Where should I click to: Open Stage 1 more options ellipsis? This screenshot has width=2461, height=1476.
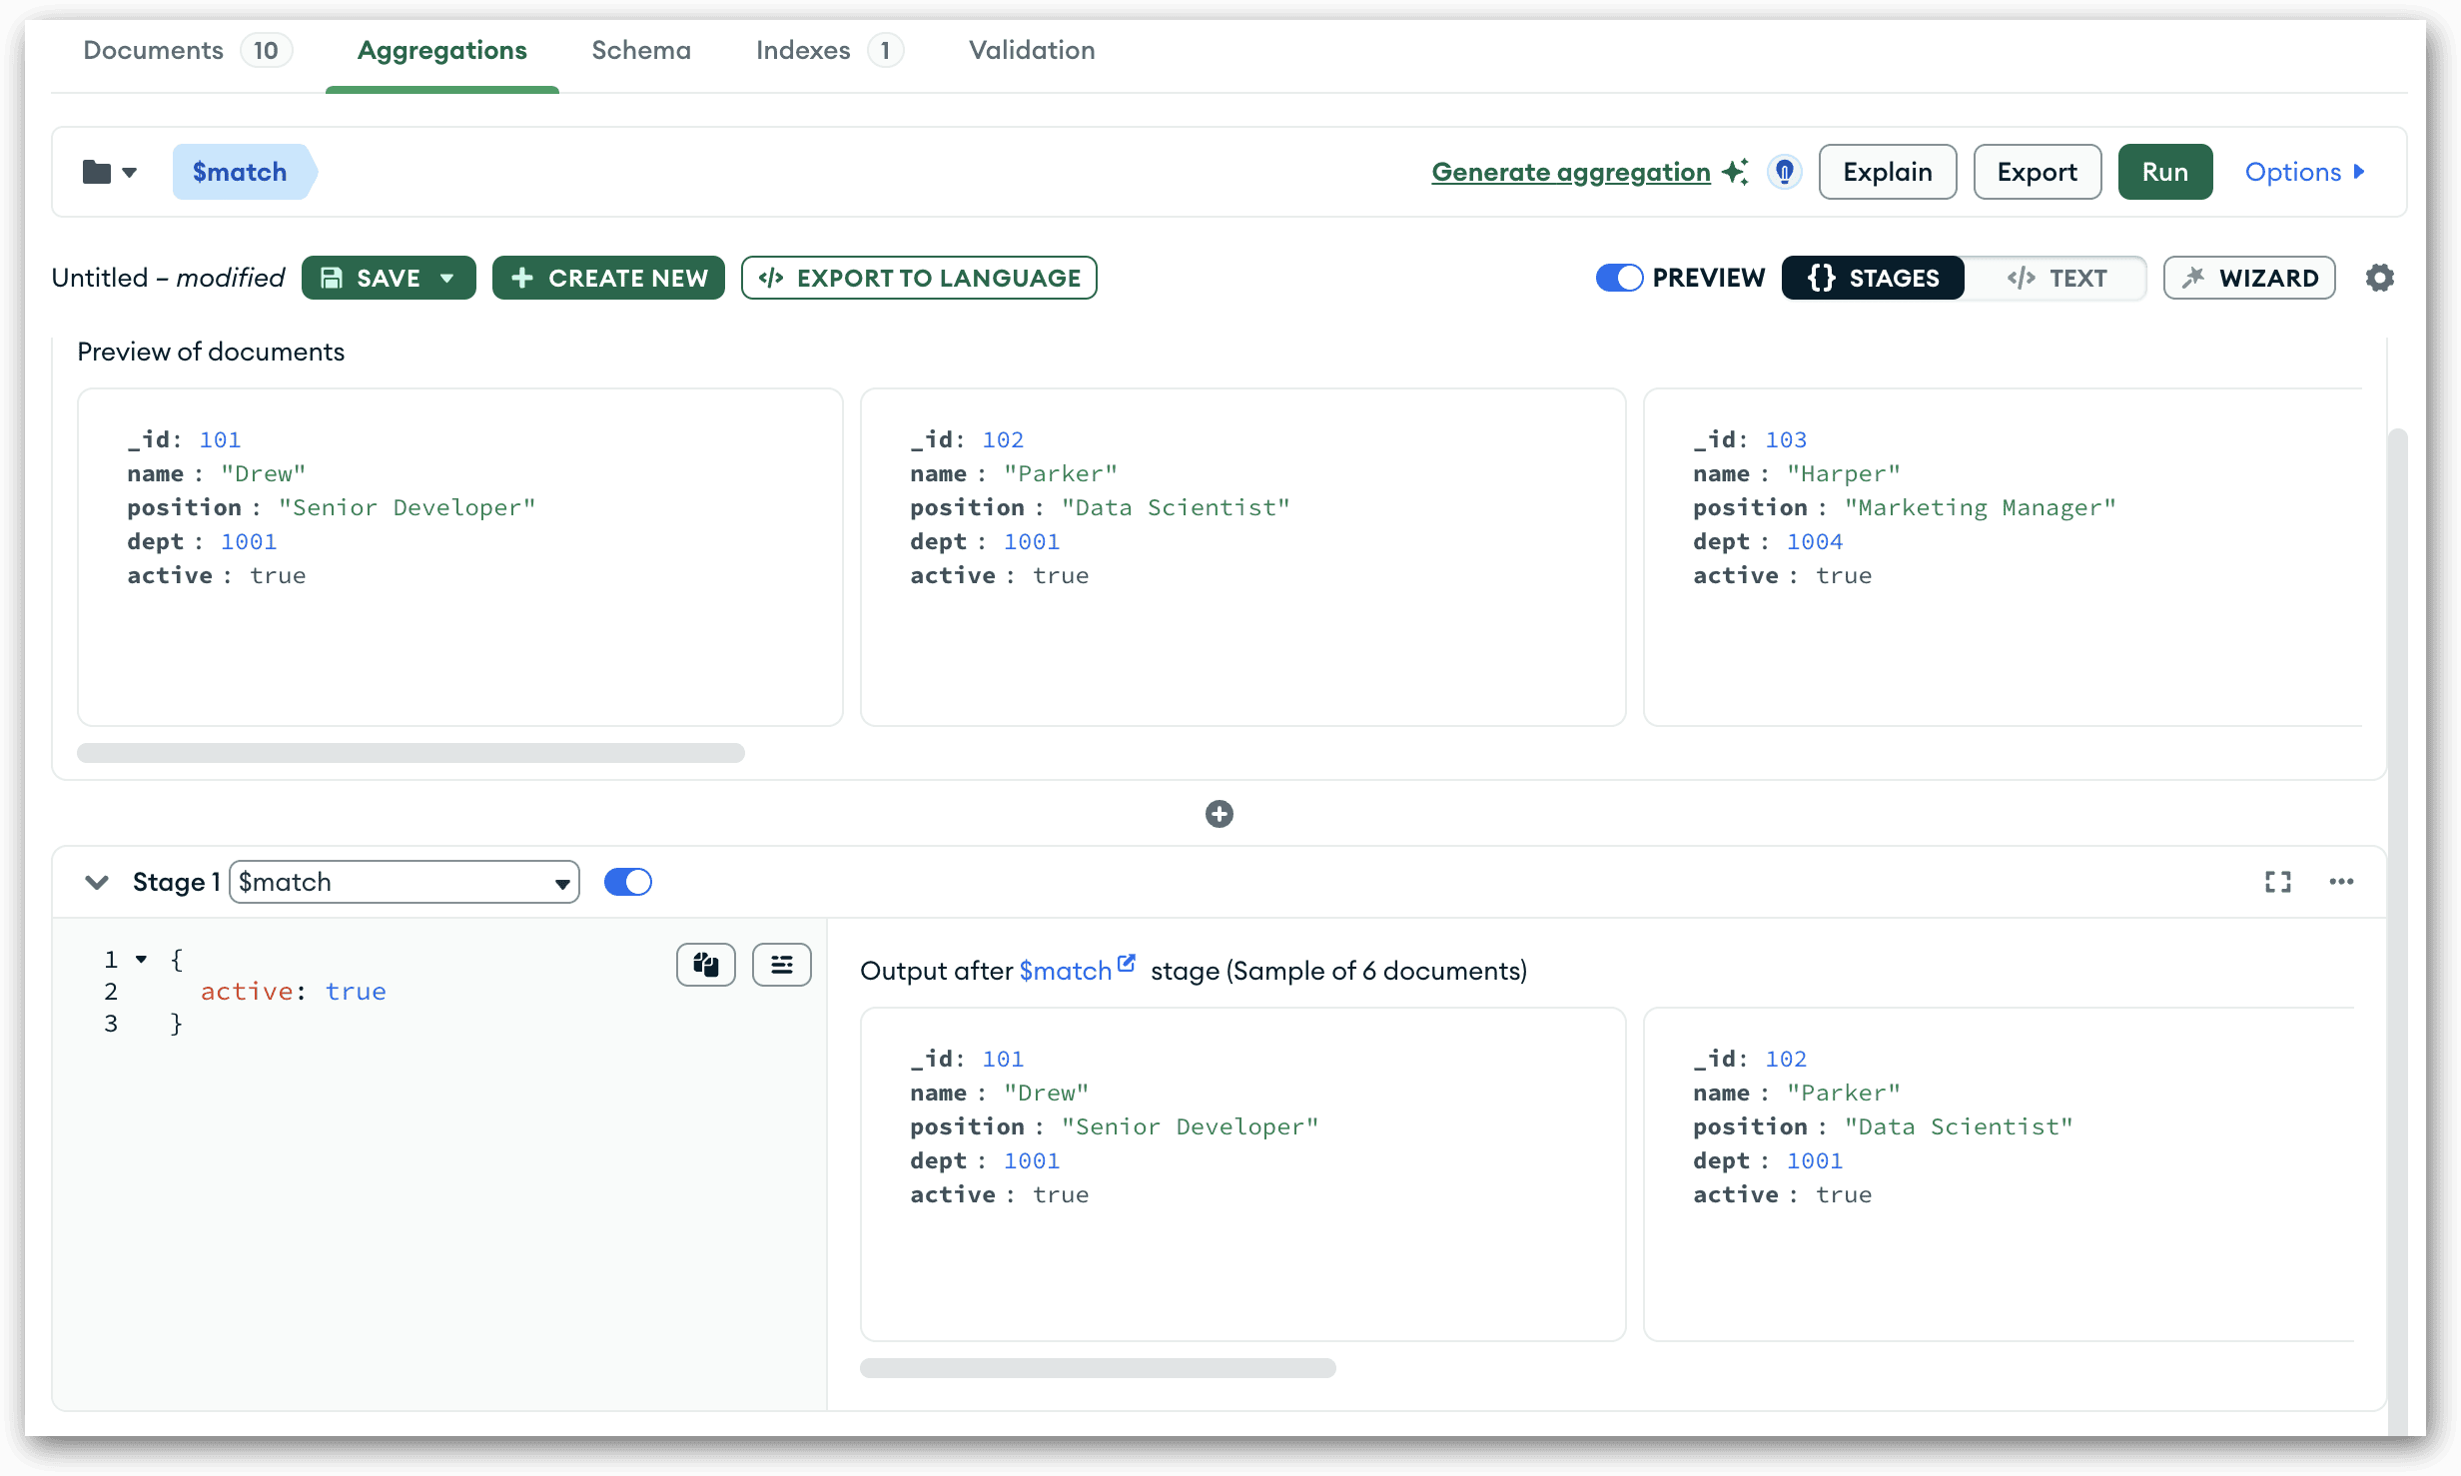pyautogui.click(x=2341, y=882)
